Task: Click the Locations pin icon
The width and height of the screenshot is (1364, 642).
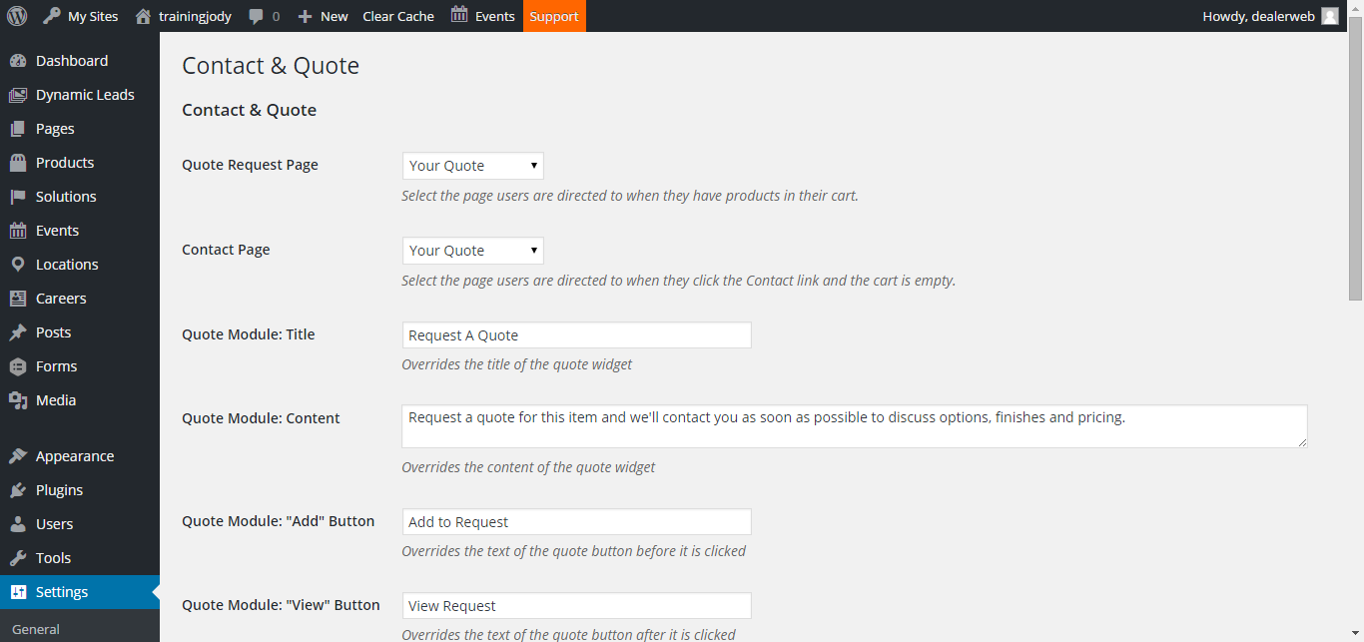Action: tap(18, 265)
